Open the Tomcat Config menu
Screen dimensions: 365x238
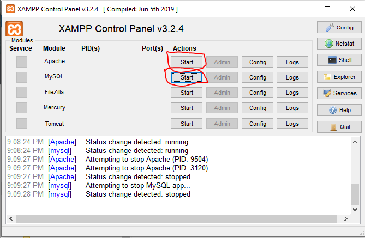click(258, 124)
